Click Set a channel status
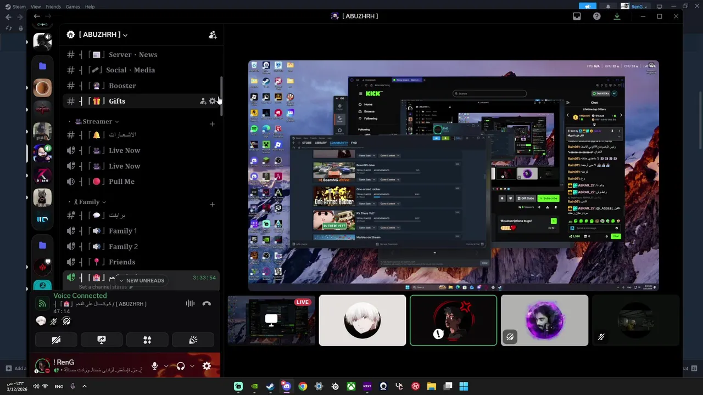This screenshot has height=395, width=703. click(103, 287)
